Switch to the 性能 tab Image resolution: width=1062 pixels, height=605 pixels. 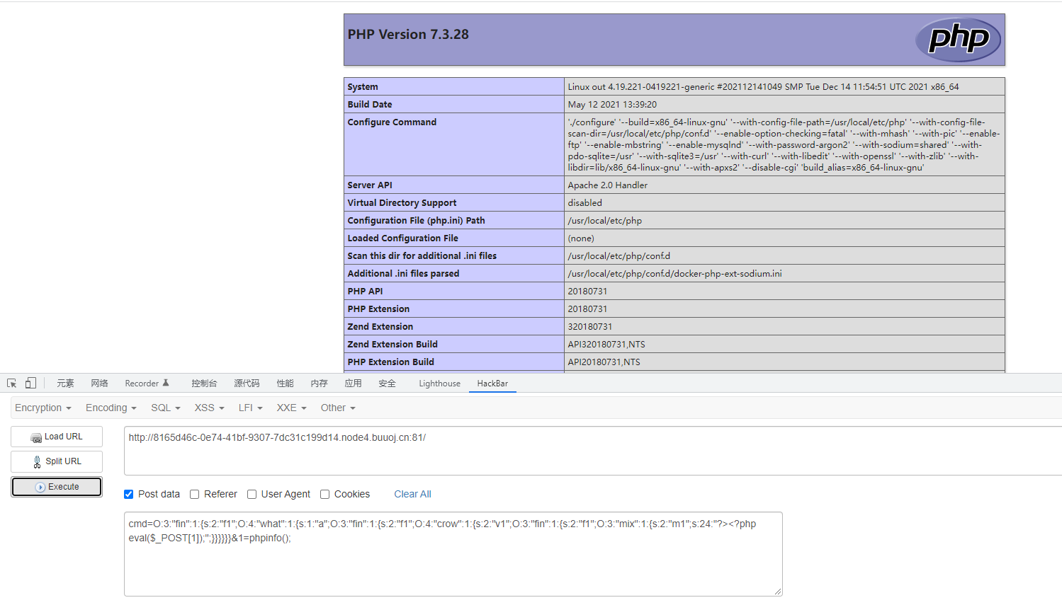(x=285, y=383)
